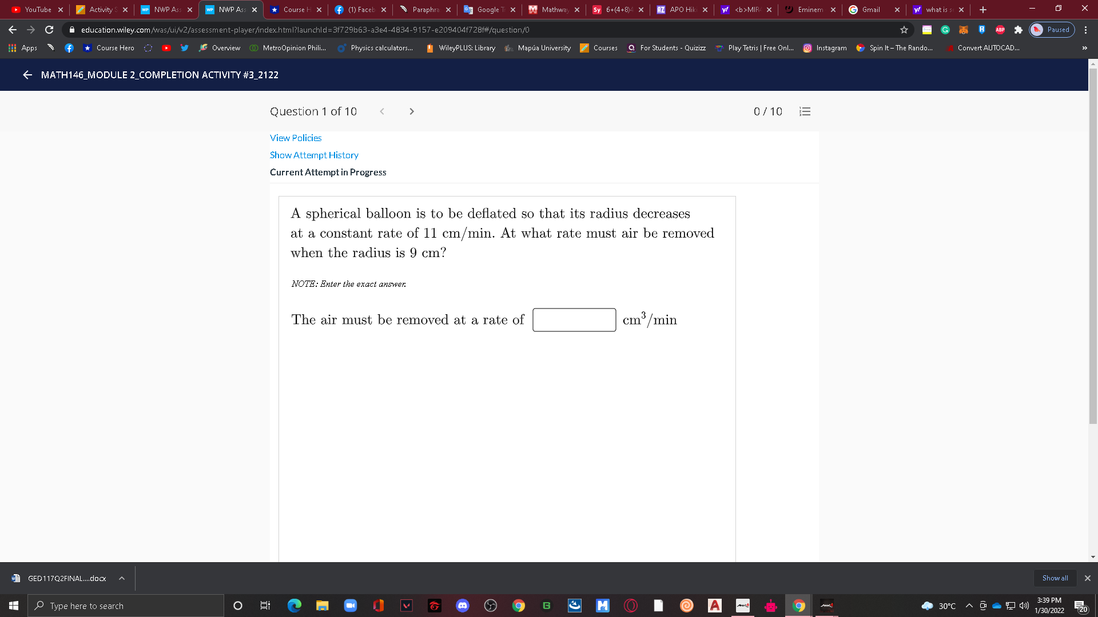Open the Adblock Plus extension
This screenshot has height=617, width=1098.
click(1000, 29)
